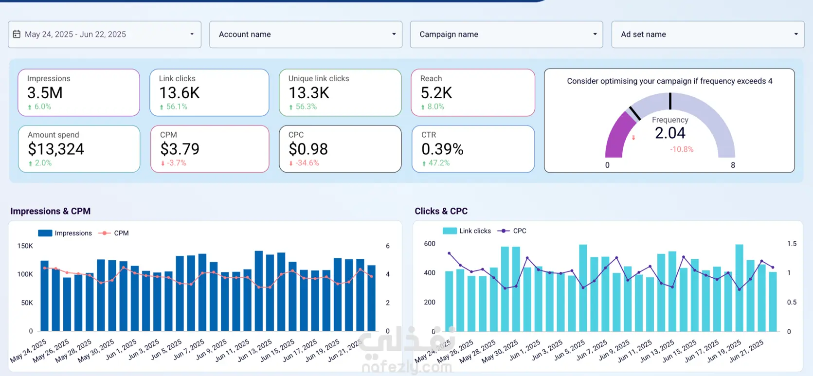Click the red down arrow in the CPM card
This screenshot has width=813, height=376.
[x=163, y=163]
